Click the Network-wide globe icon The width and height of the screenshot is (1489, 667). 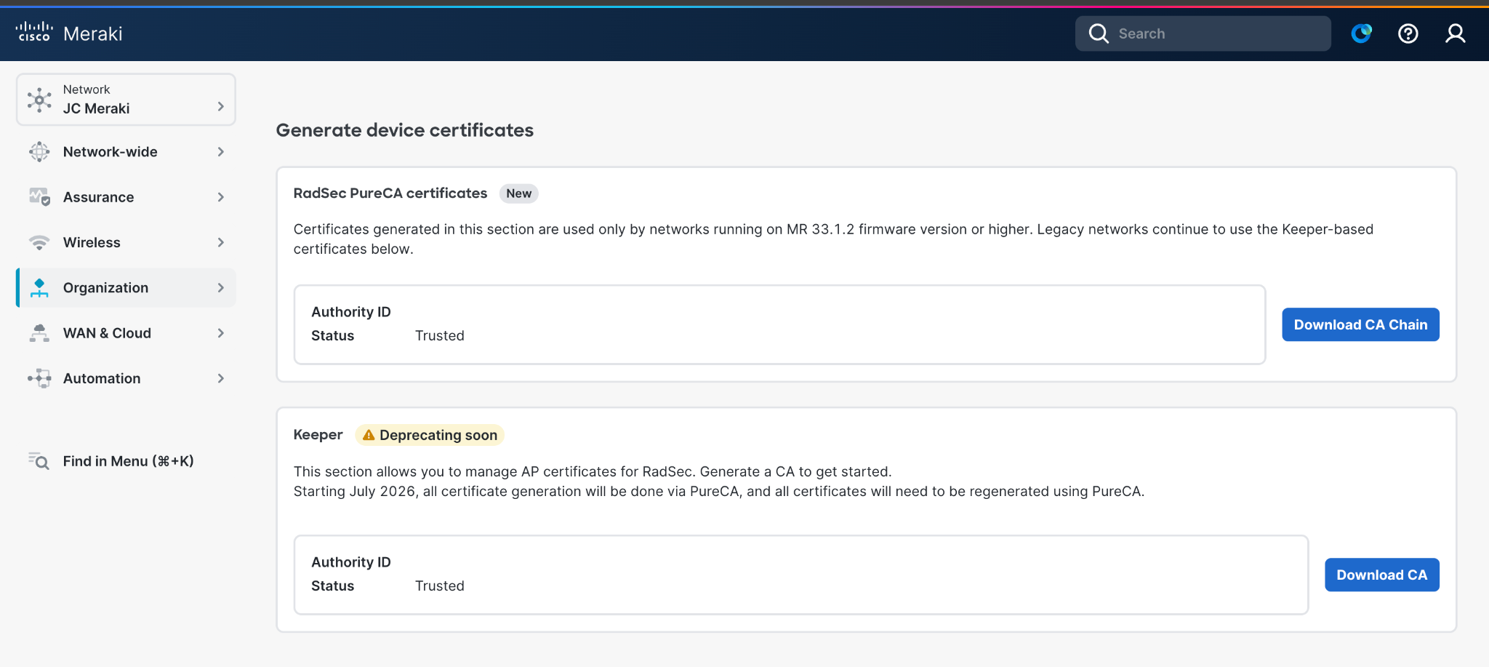coord(39,152)
